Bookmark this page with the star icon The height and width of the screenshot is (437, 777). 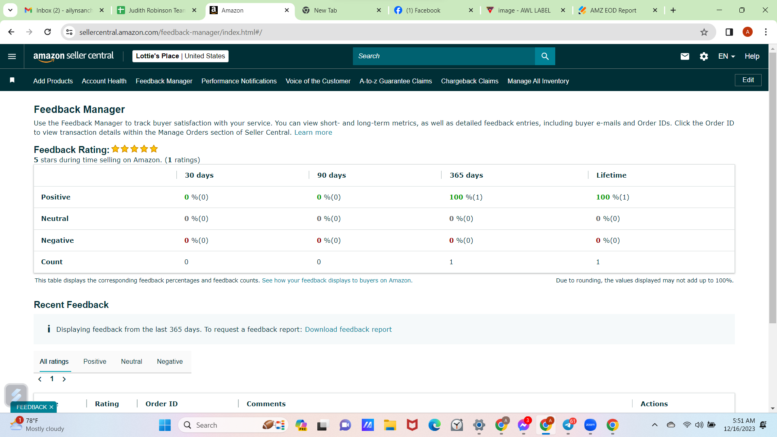pos(704,32)
